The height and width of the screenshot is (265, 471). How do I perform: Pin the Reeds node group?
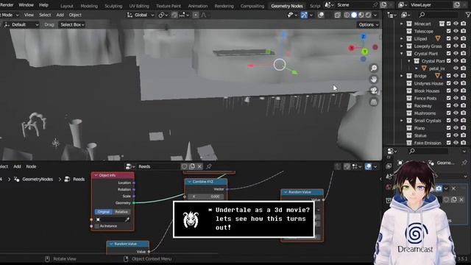[x=209, y=166]
